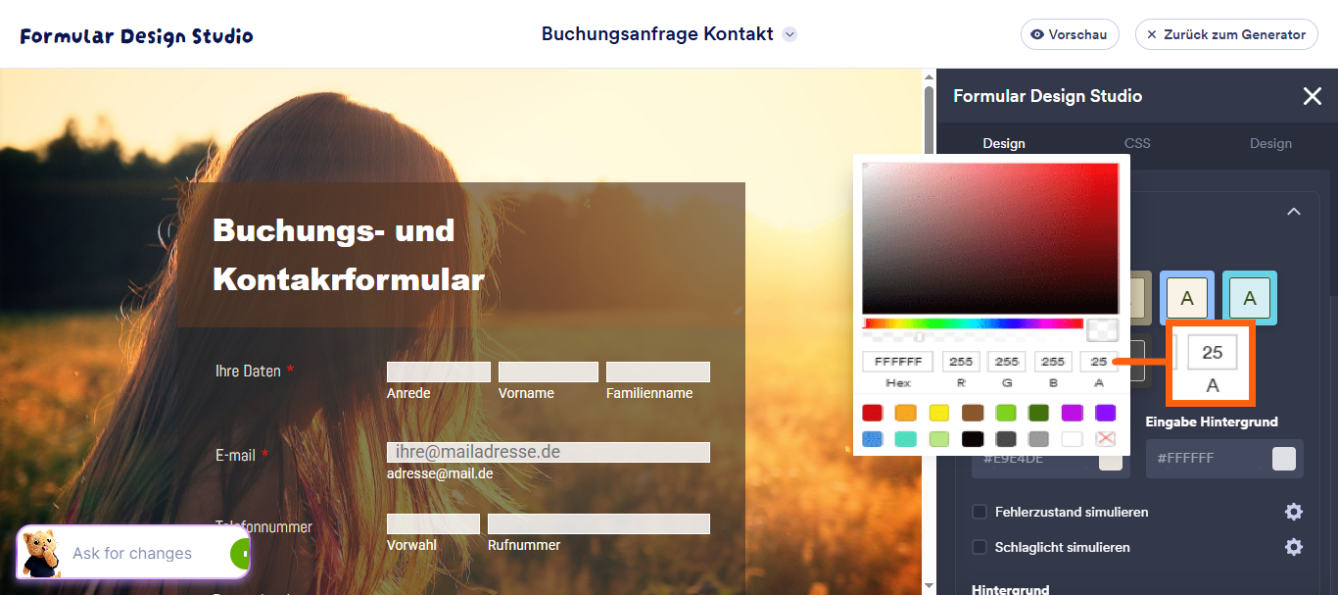Click the R value field

961,362
